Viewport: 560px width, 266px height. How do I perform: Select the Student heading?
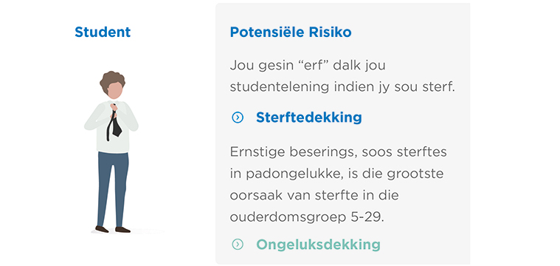tap(103, 33)
